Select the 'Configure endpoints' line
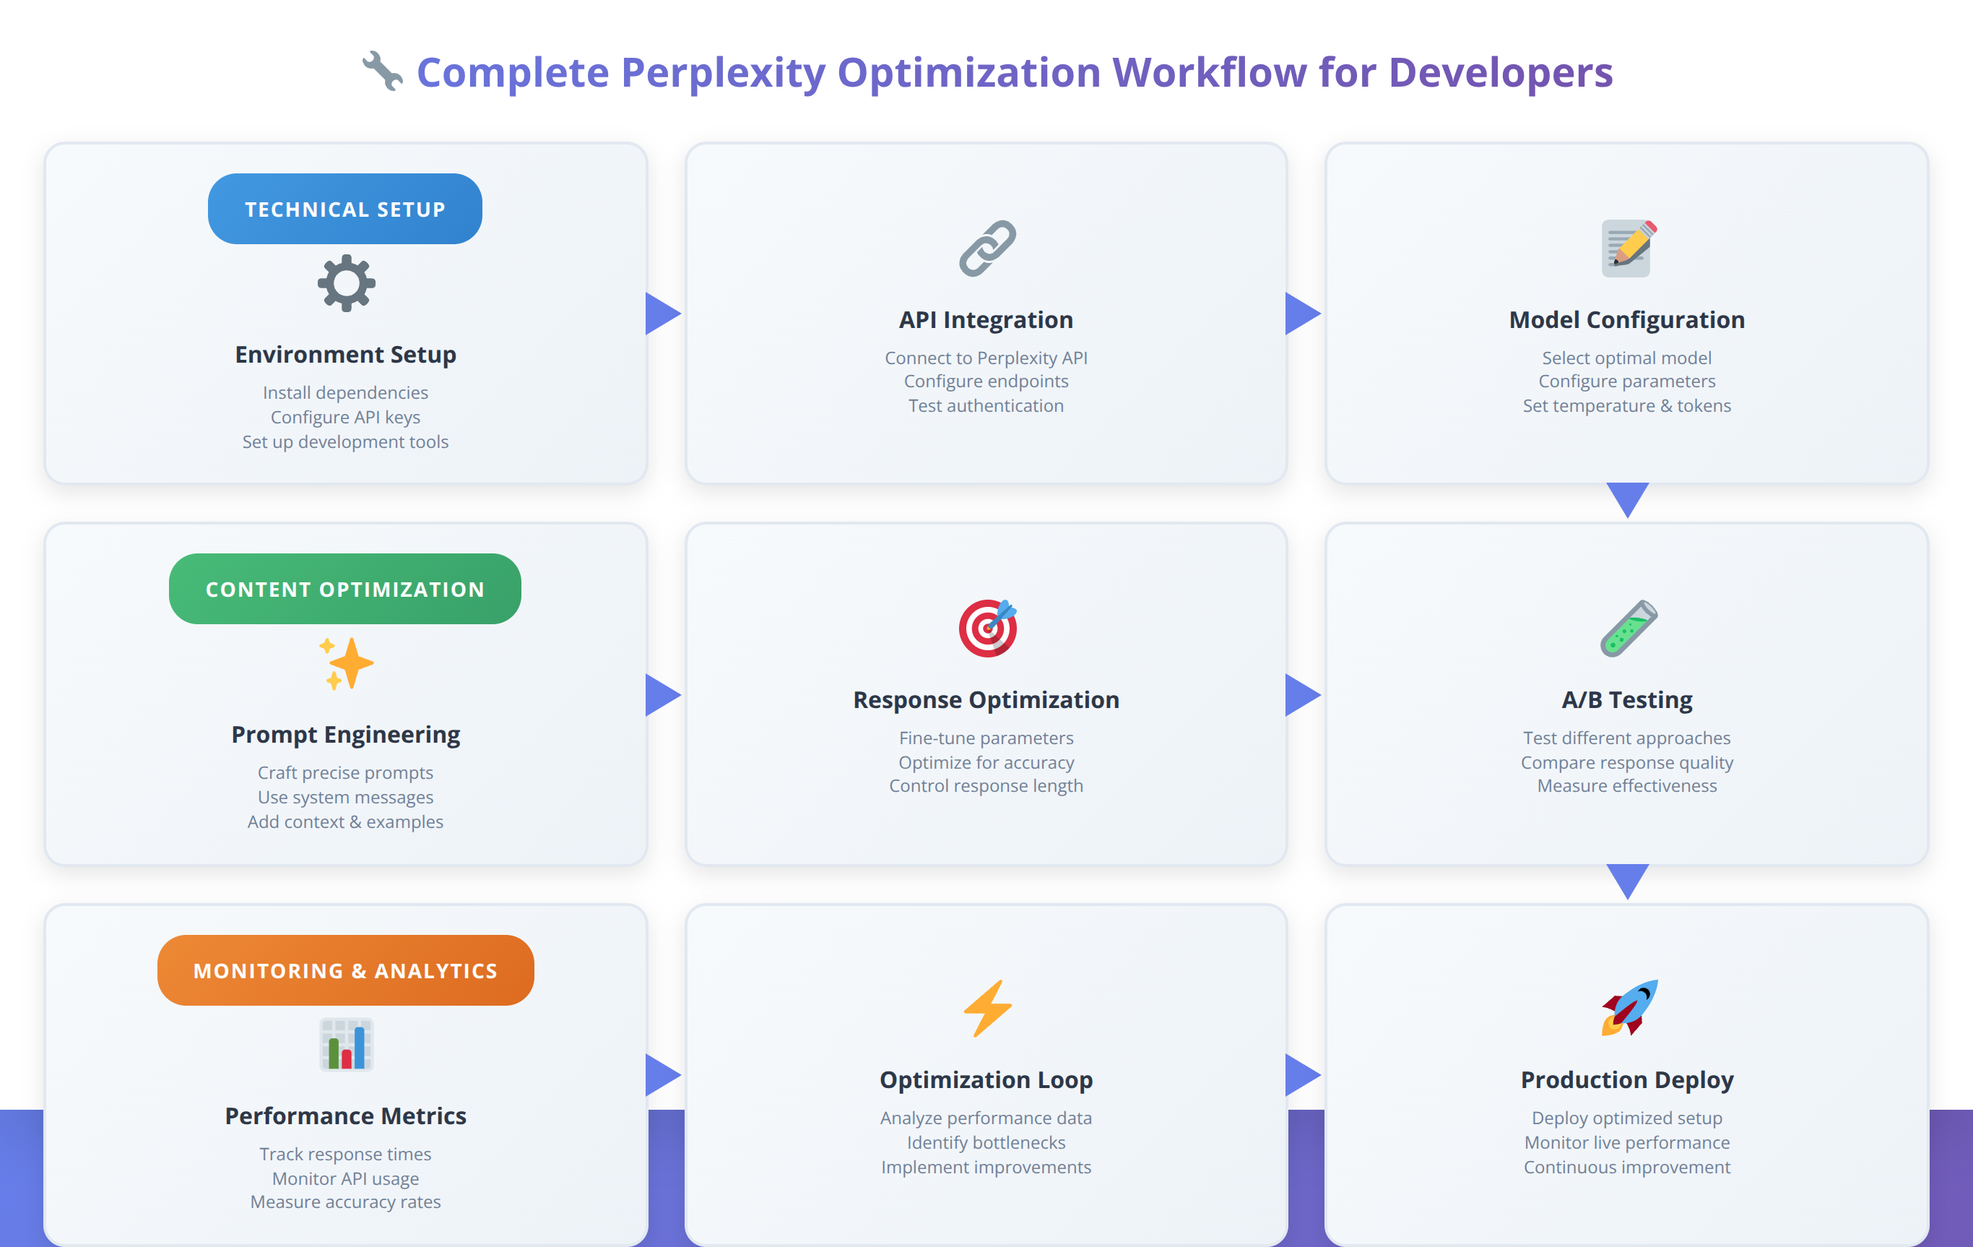Screen dimensions: 1973x1247 [x=986, y=381]
